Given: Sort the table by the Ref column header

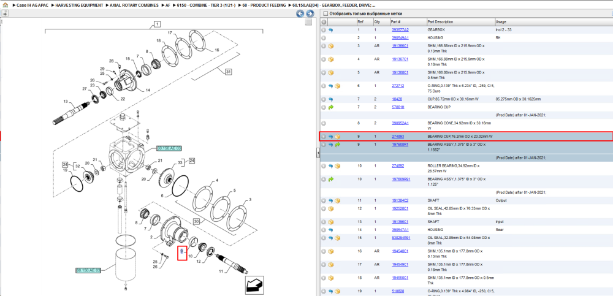Looking at the screenshot, I should tap(364, 22).
